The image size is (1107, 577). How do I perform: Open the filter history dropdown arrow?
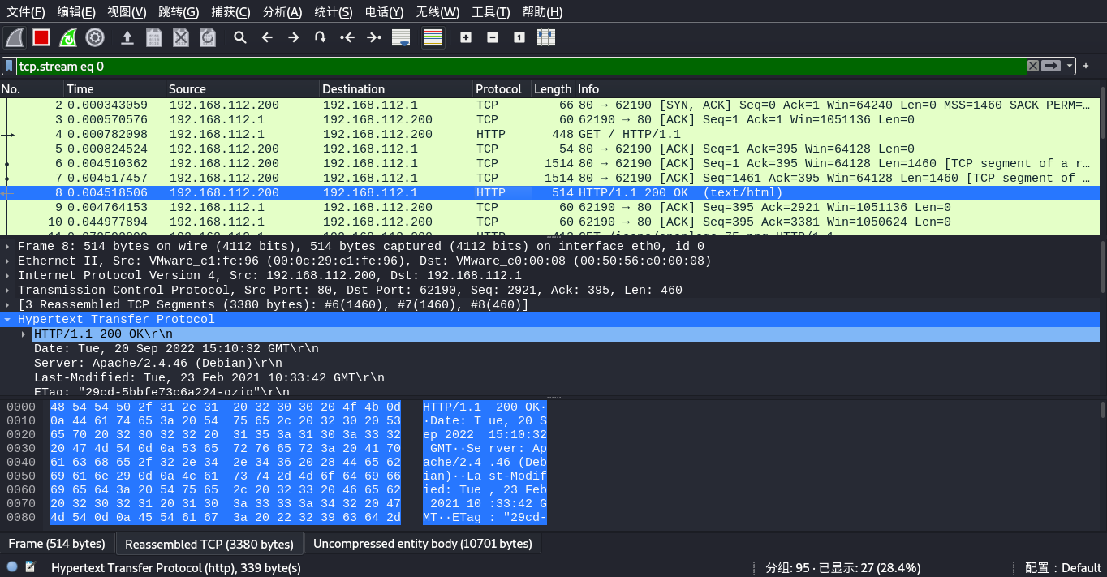(1070, 66)
